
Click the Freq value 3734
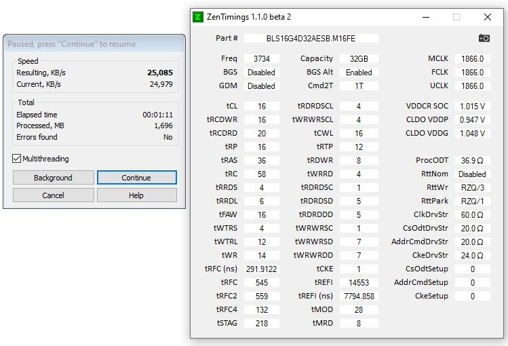(262, 58)
